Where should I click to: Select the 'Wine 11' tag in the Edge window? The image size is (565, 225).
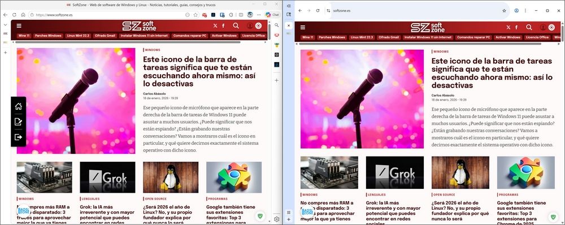coord(24,36)
